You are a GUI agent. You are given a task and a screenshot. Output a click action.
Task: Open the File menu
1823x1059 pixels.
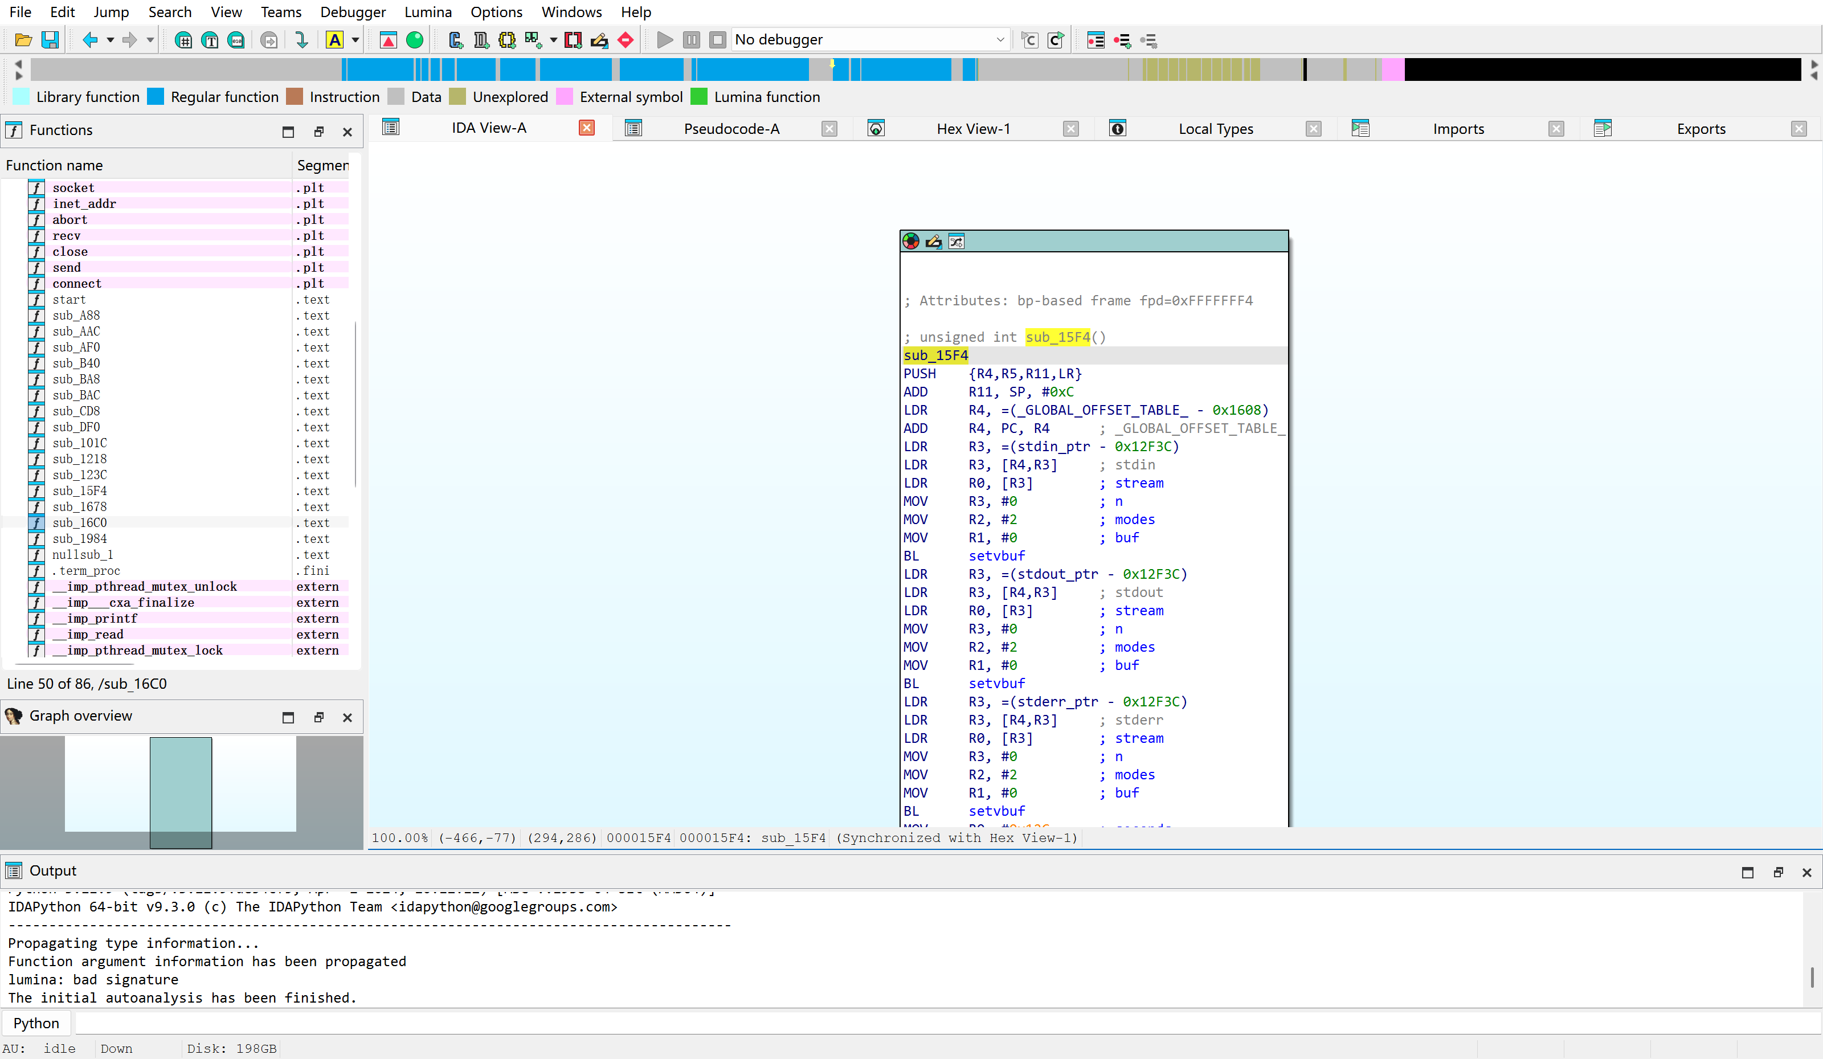(21, 11)
